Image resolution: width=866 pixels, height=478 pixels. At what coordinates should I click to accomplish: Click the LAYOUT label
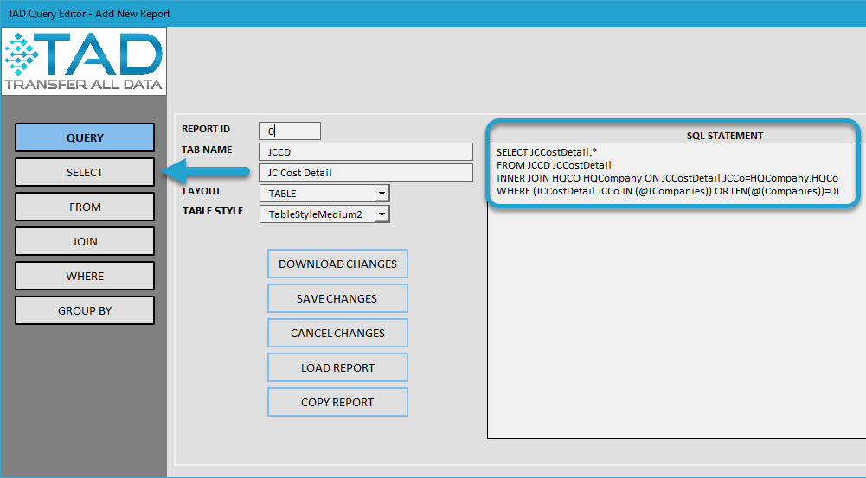202,191
